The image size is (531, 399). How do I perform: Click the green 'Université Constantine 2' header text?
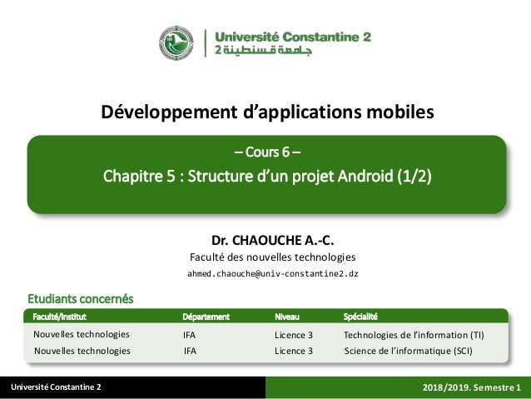coord(293,37)
